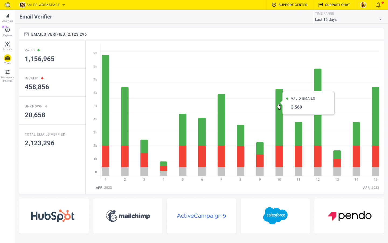Open the Explore compass icon
This screenshot has height=243, width=388.
pos(8,30)
